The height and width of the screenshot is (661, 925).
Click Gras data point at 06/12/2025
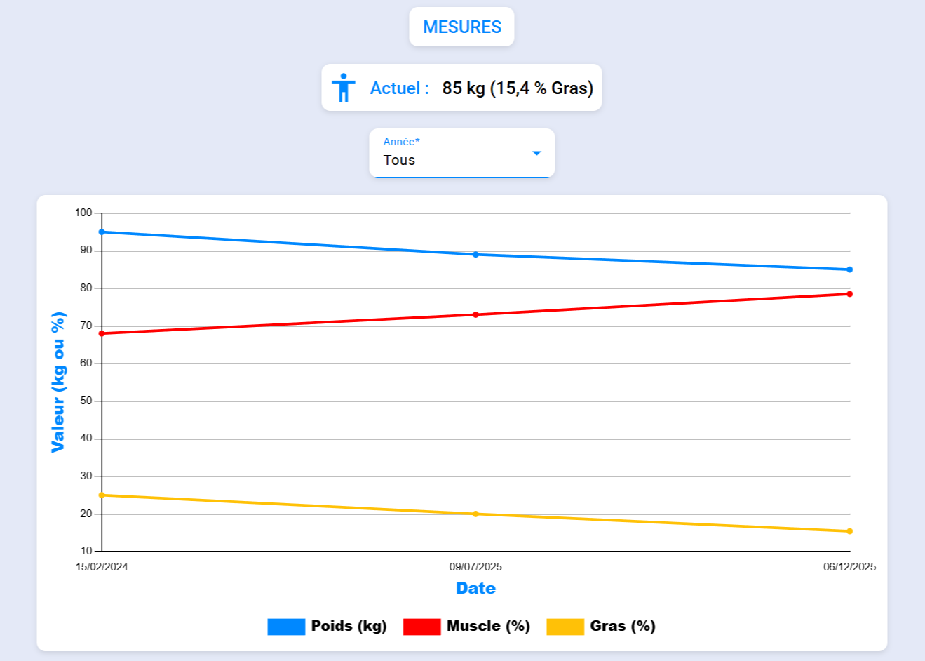(849, 531)
